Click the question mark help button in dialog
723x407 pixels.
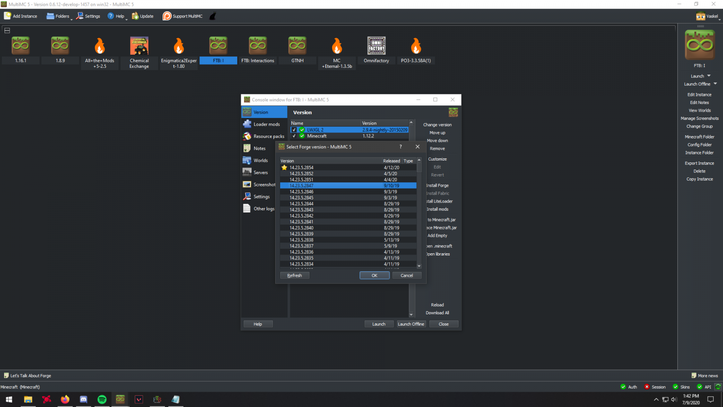pos(400,147)
